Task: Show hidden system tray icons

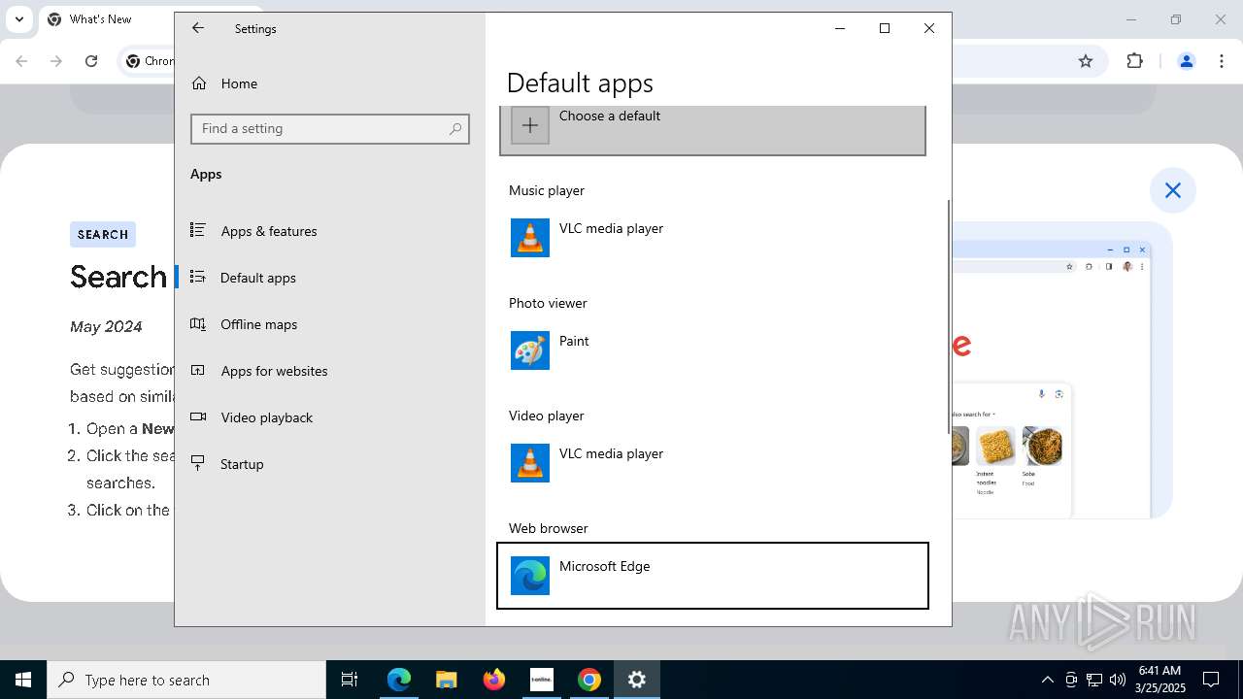Action: pos(1047,680)
